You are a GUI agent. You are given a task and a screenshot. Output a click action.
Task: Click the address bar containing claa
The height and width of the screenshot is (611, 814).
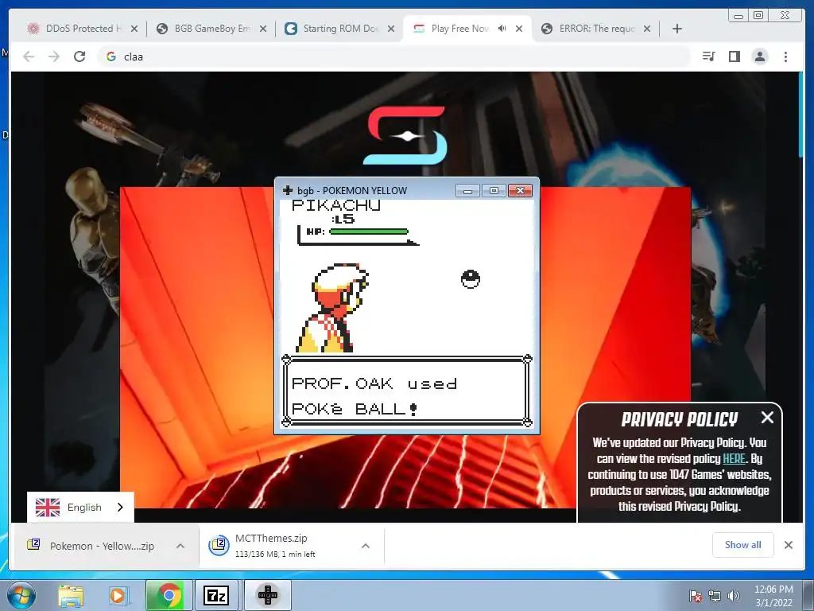tap(394, 56)
